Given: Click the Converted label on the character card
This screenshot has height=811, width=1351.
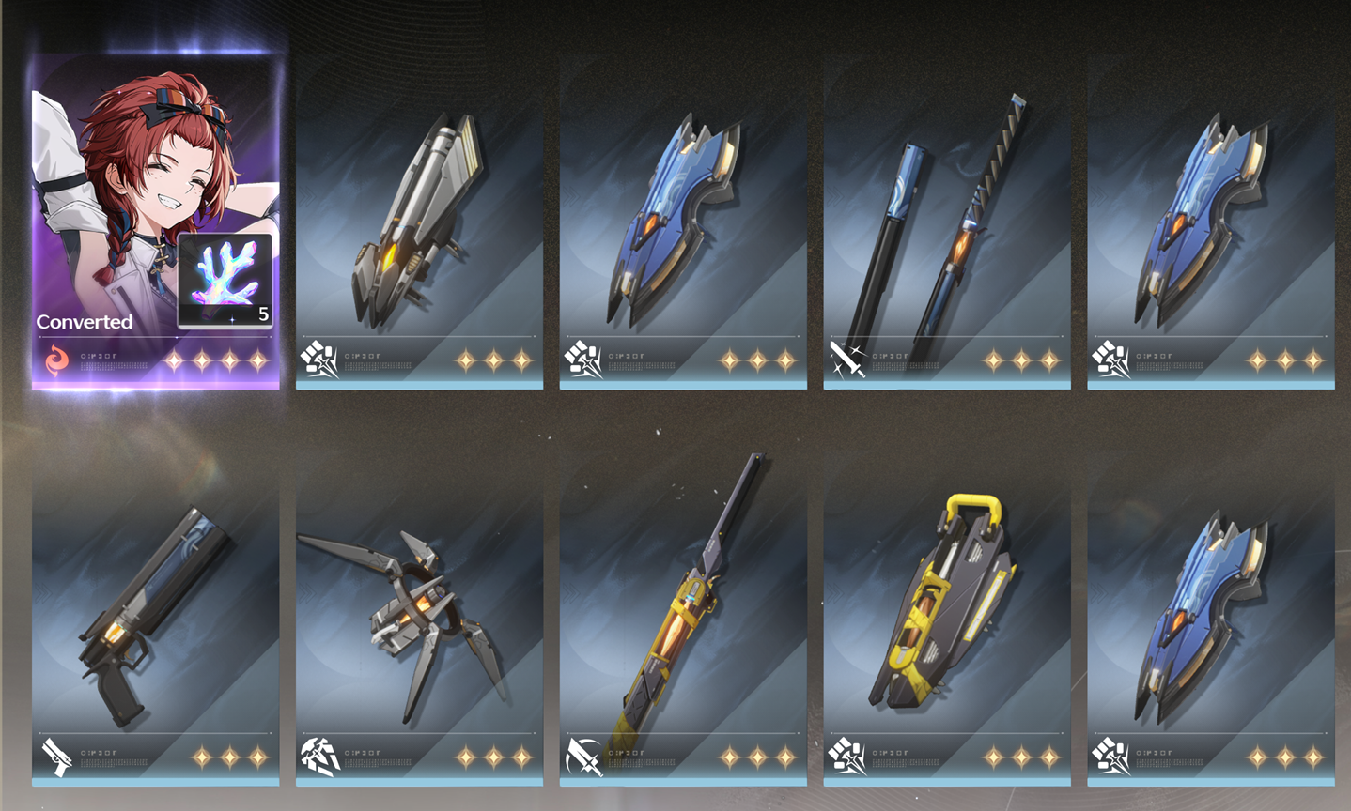Looking at the screenshot, I should [85, 322].
